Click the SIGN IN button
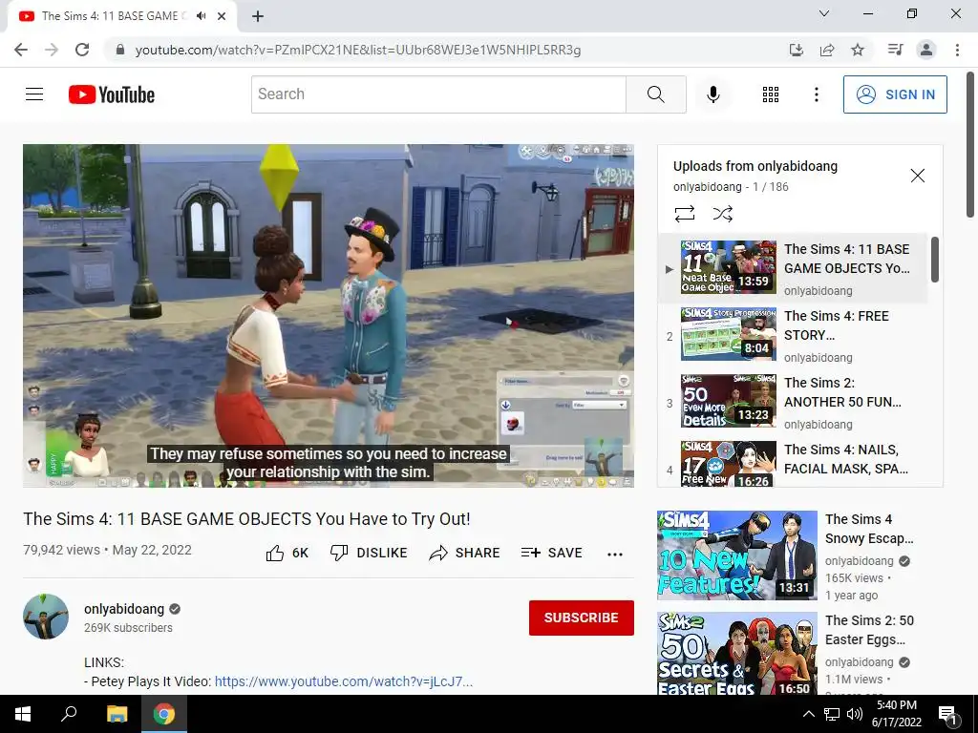The width and height of the screenshot is (978, 733). pyautogui.click(x=895, y=94)
